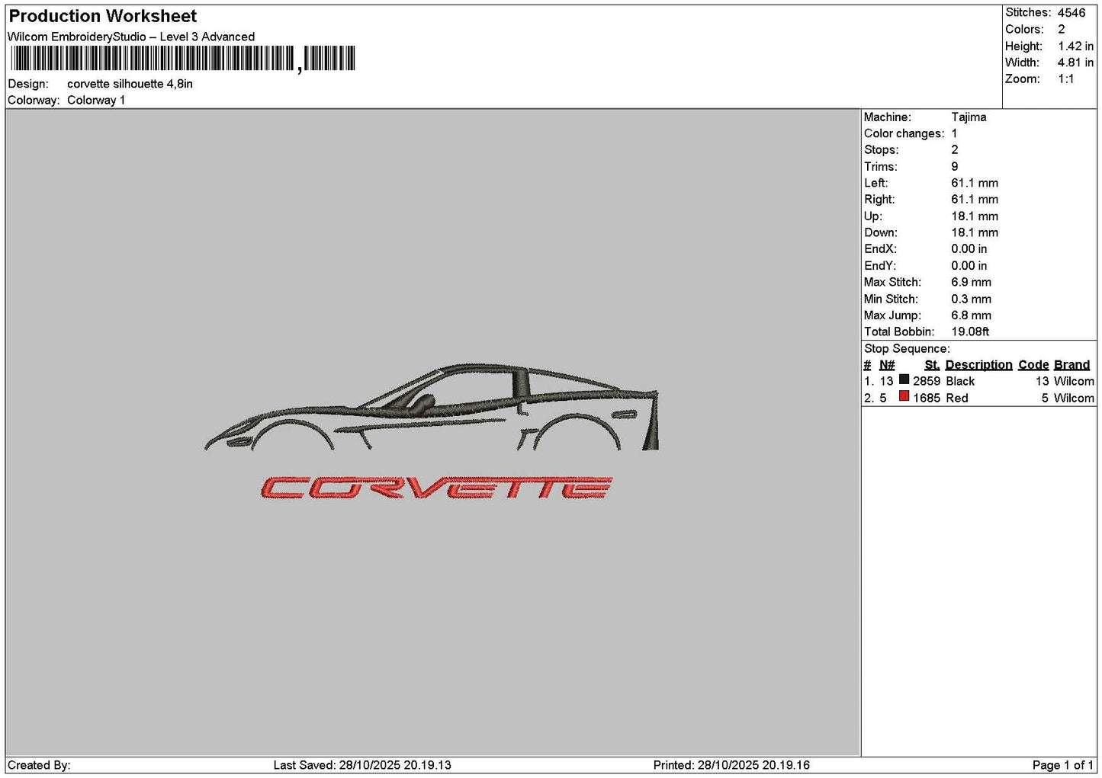Image resolution: width=1102 pixels, height=778 pixels.
Task: Click the black Corvette car silhouette embroidery
Action: point(432,407)
